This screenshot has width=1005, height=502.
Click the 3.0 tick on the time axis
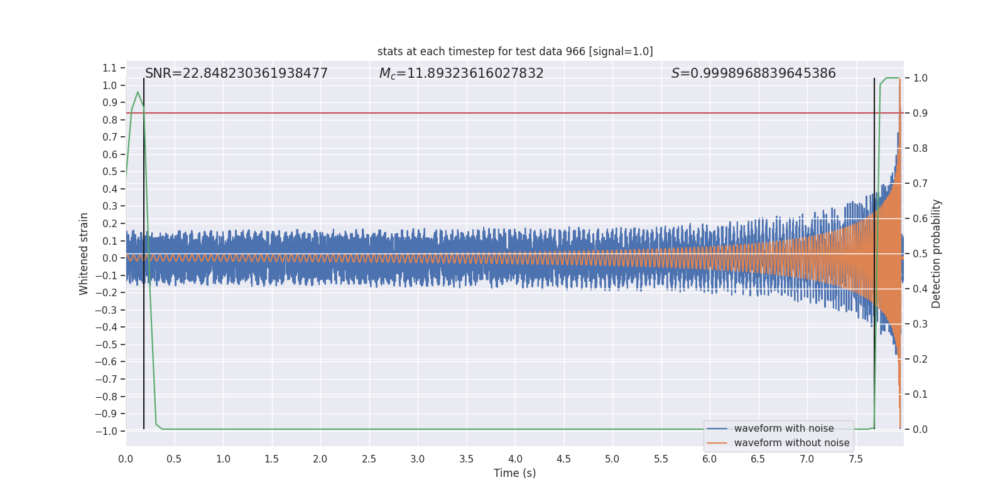pyautogui.click(x=418, y=459)
